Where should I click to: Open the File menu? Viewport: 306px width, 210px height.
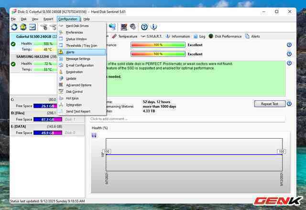(13, 19)
